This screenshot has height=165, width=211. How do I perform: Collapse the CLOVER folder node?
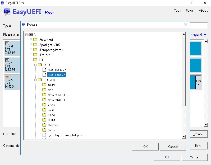(x=35, y=80)
